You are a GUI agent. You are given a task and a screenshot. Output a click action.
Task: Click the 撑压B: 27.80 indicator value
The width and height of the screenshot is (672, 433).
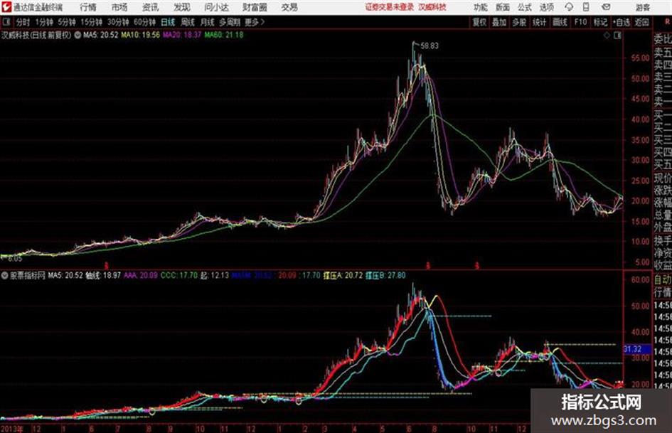(x=385, y=275)
